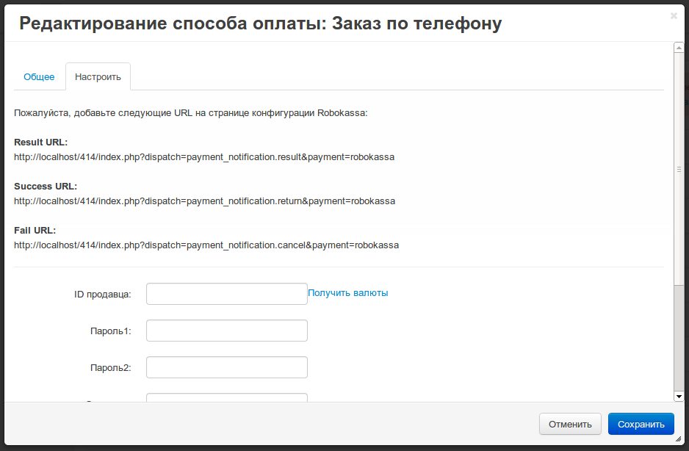Click the dialog title about Заказ по телефону
689x451 pixels.
(260, 24)
